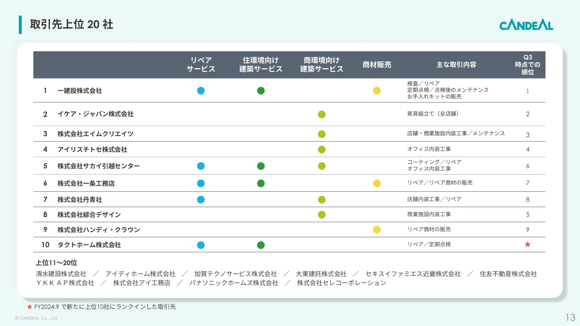Click the slide title 取引先上位 20 社
The height and width of the screenshot is (326, 580).
72,24
